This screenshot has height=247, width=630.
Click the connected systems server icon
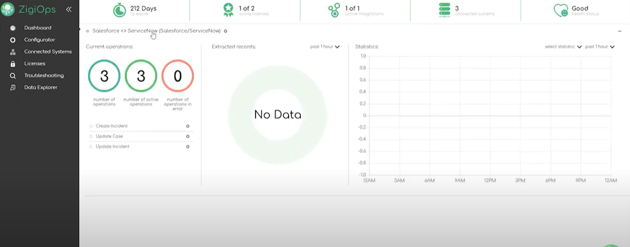444,10
